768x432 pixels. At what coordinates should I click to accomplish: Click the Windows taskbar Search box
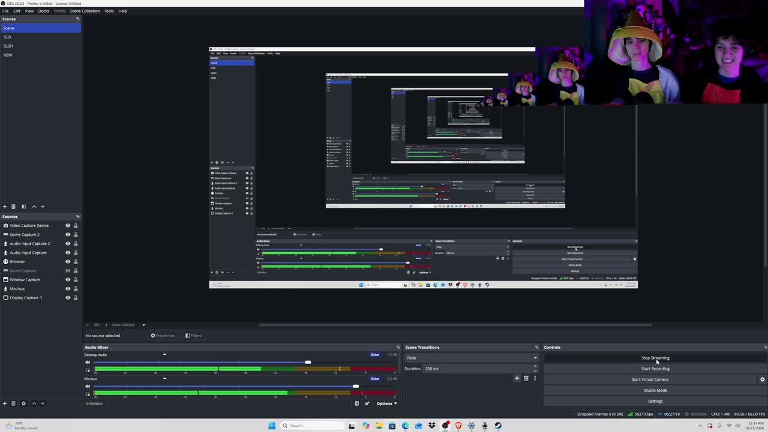[312, 425]
